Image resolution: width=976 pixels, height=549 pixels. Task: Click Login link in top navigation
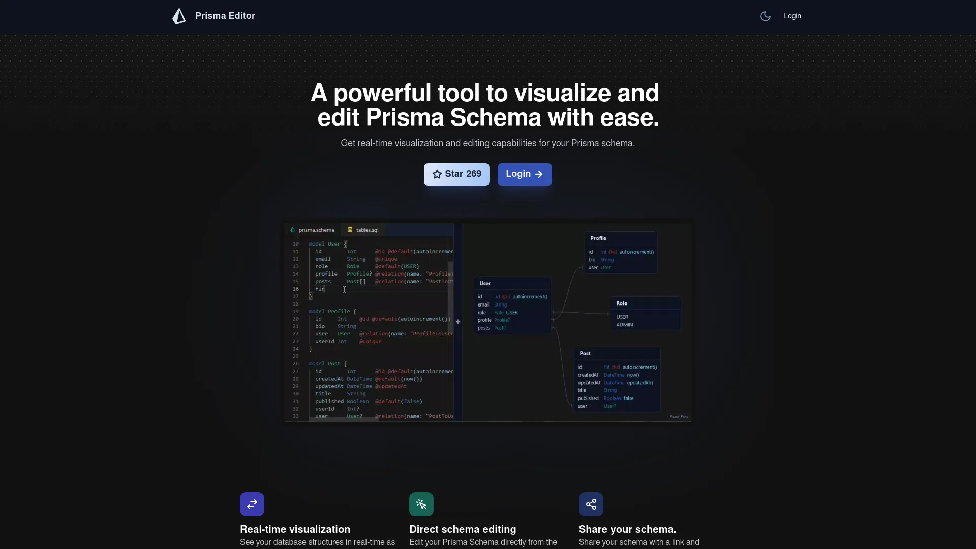coord(792,16)
